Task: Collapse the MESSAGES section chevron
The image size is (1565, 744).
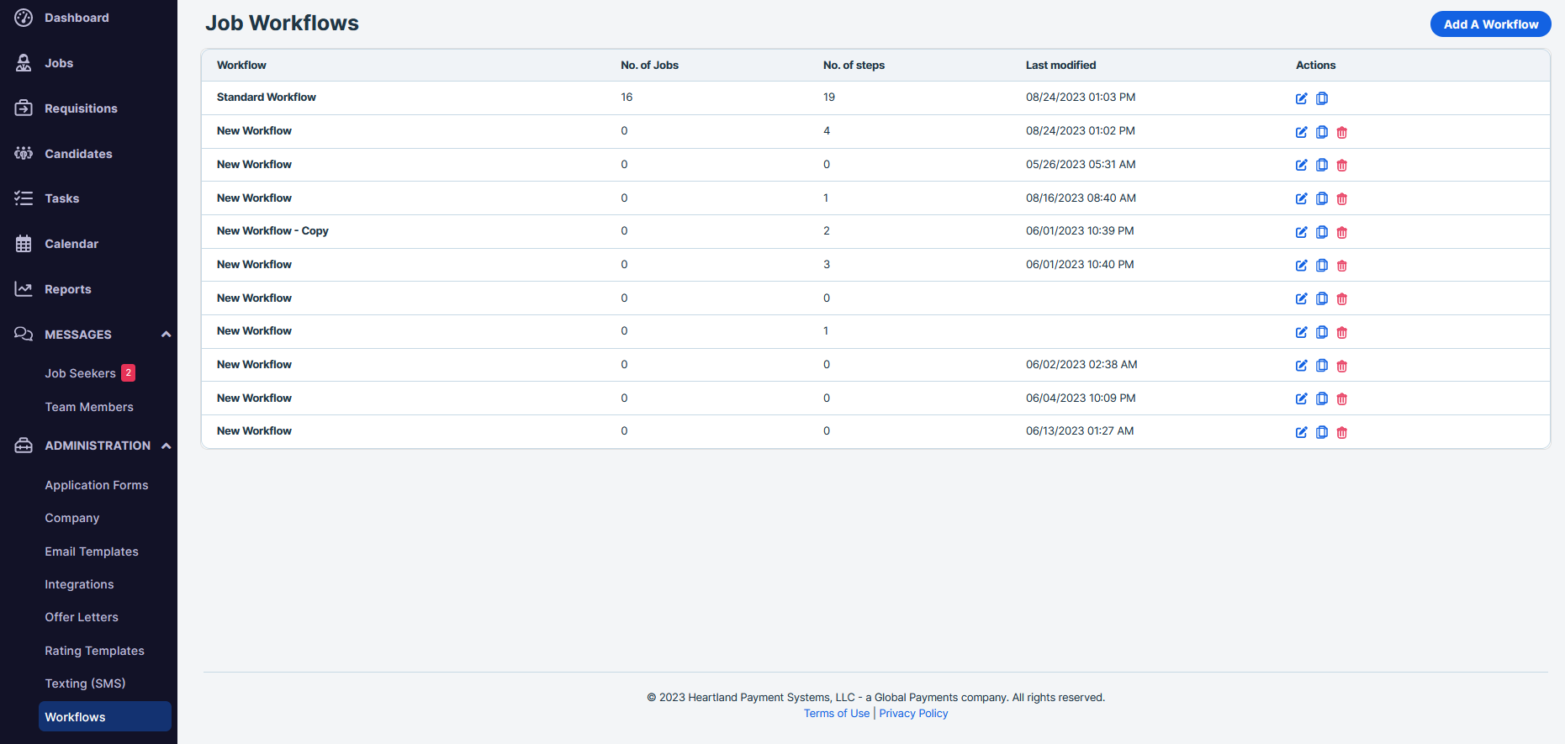Action: 167,335
